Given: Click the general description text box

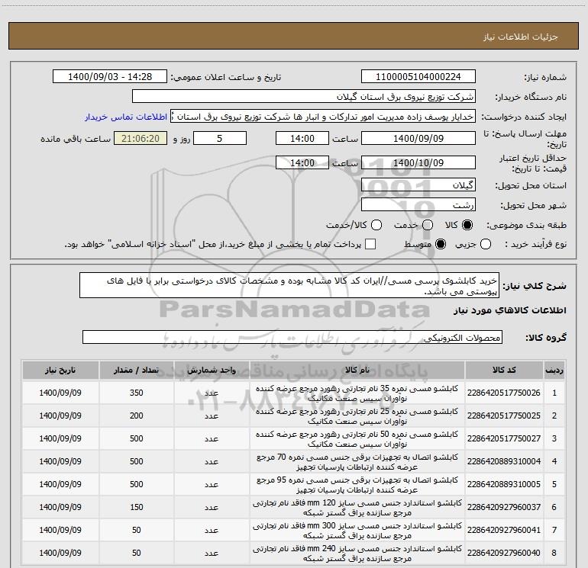Looking at the screenshot, I should pyautogui.click(x=289, y=286).
